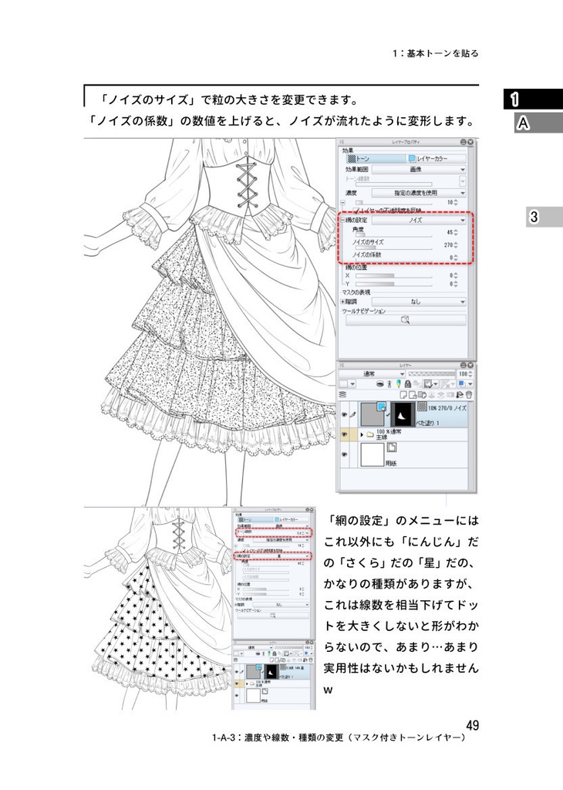This screenshot has width=563, height=790.
Task: Delete layer with the trash icon in larger Layer panel
Action: [x=469, y=394]
